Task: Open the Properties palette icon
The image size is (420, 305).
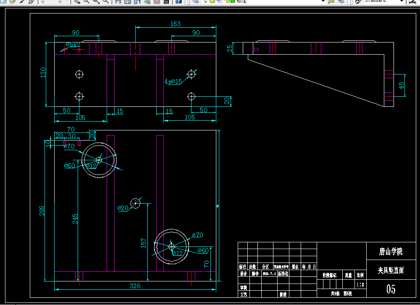Action: pos(118,1)
